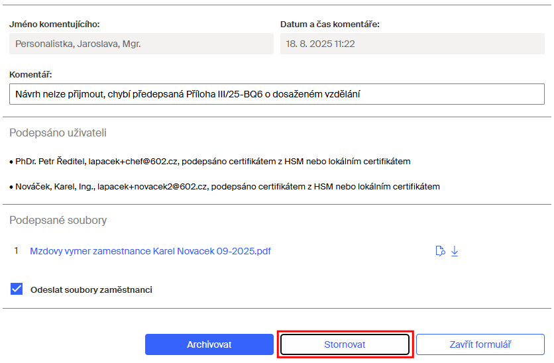Viewport: 554px width, 363px height.
Task: Click the 'Odeslat soubory zaměstnanci' label text
Action: point(91,289)
